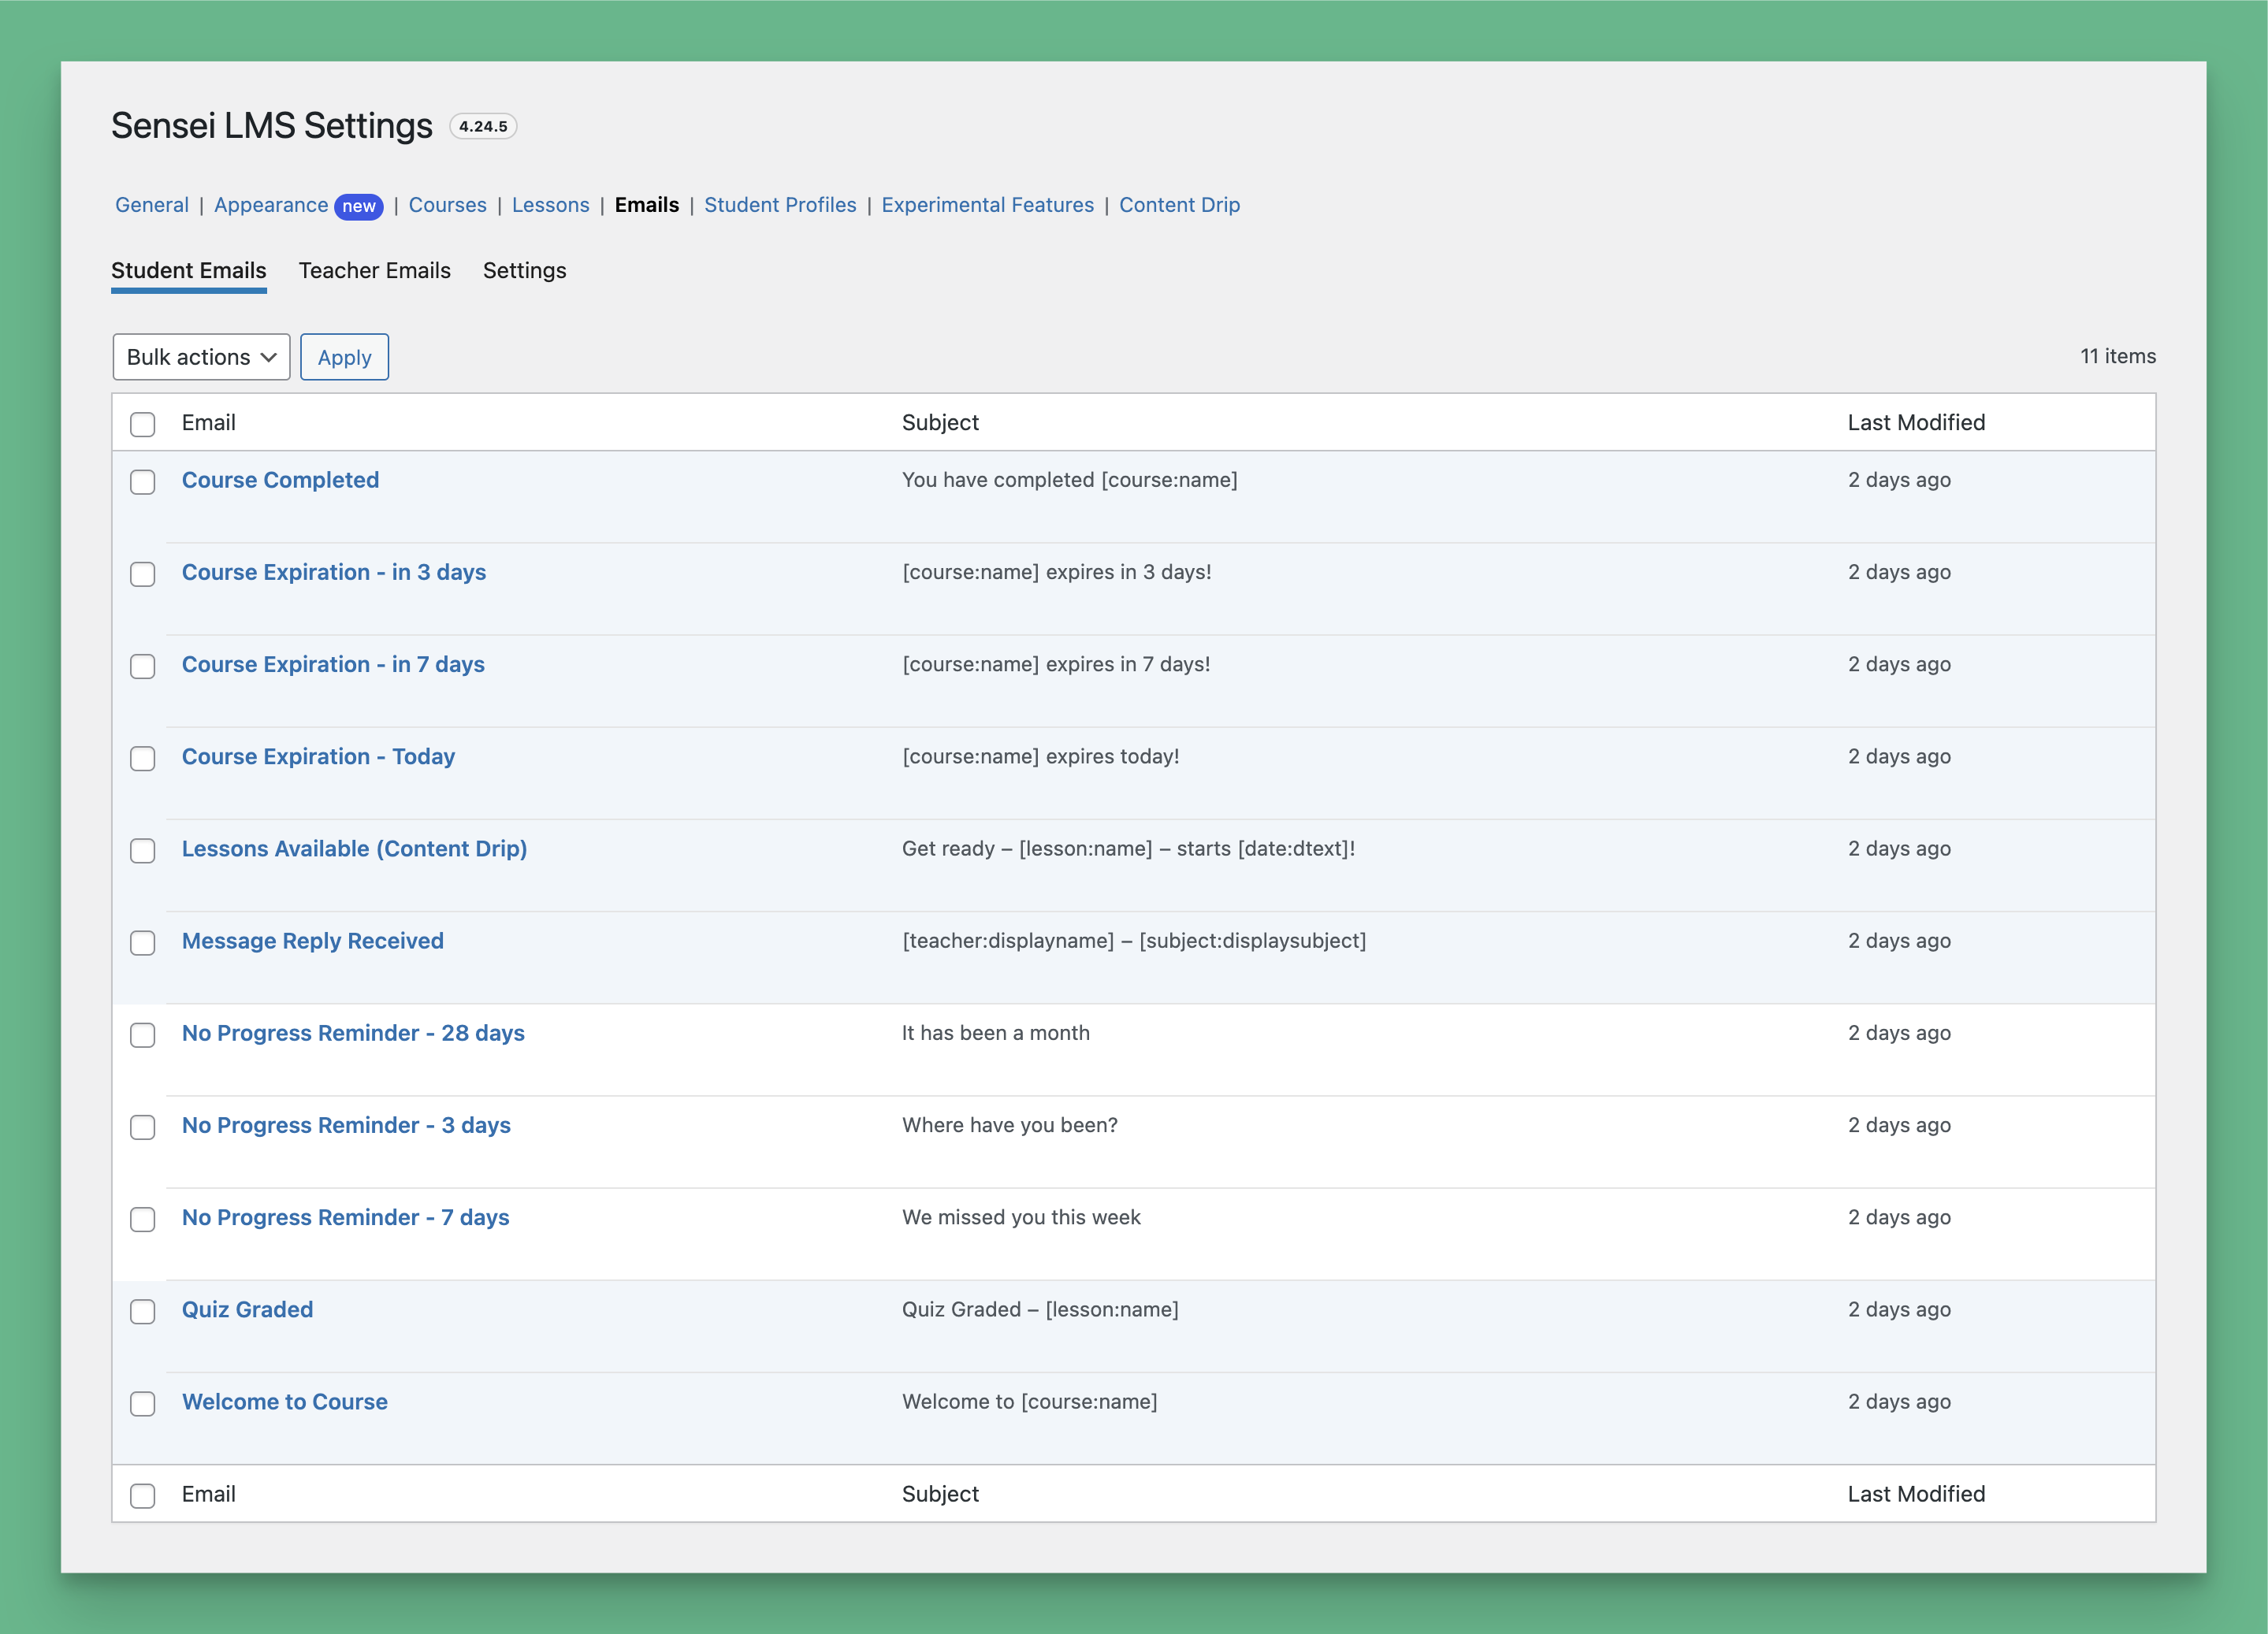Switch to the Teacher Emails tab
This screenshot has width=2268, height=1634.
click(374, 270)
